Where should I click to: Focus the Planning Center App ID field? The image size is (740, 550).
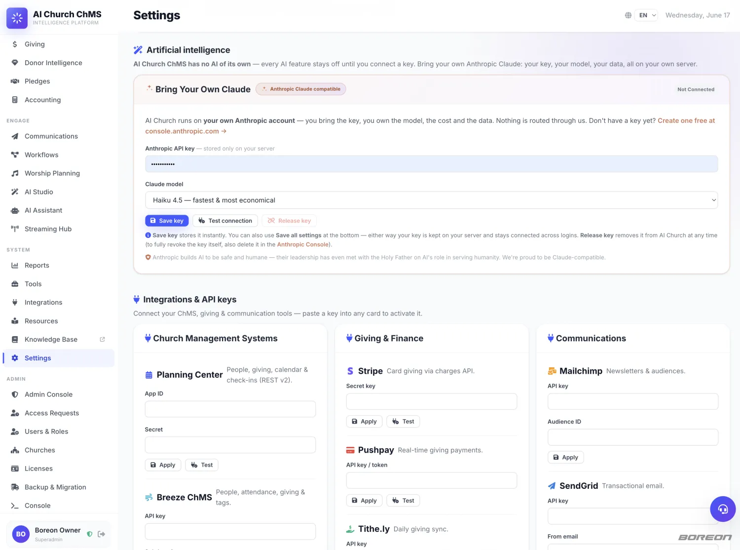coord(230,409)
